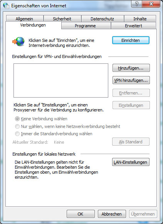Click the question mark help button

pos(137,4)
